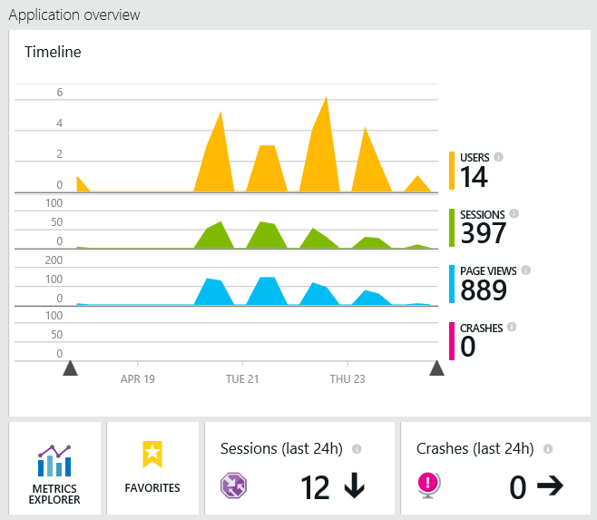The image size is (597, 520).
Task: Click the purple Sessions tile icon
Action: (x=234, y=486)
